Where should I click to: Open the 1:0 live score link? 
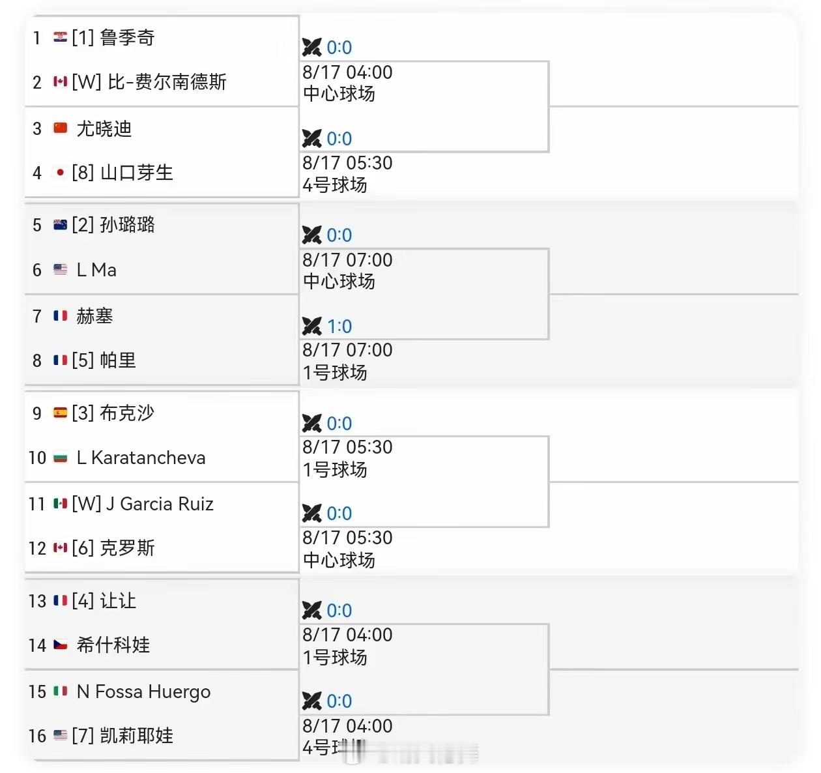[x=339, y=326]
